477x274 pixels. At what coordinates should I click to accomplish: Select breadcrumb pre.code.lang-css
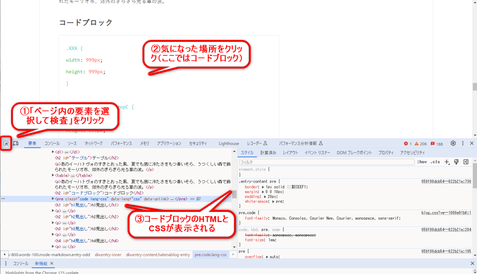coord(211,255)
